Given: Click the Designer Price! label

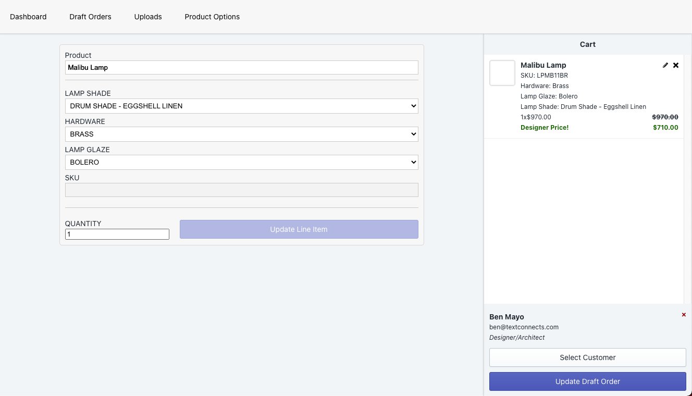Looking at the screenshot, I should 544,128.
